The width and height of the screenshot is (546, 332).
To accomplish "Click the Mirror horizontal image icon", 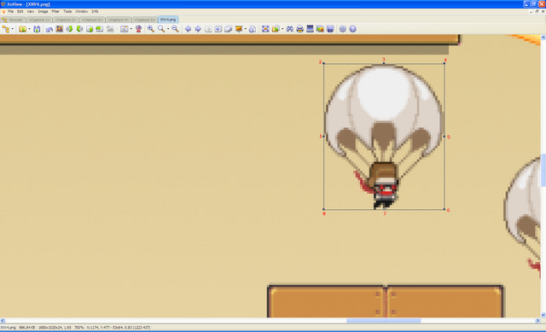I will coord(100,29).
